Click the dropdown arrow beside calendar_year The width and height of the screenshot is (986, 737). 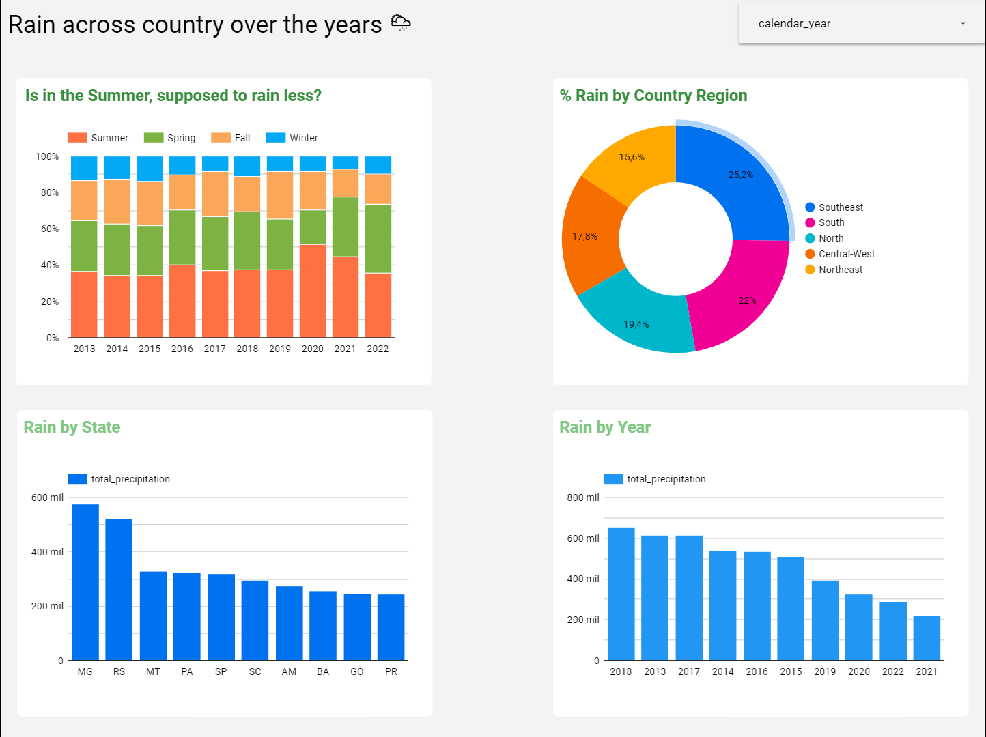pos(963,23)
